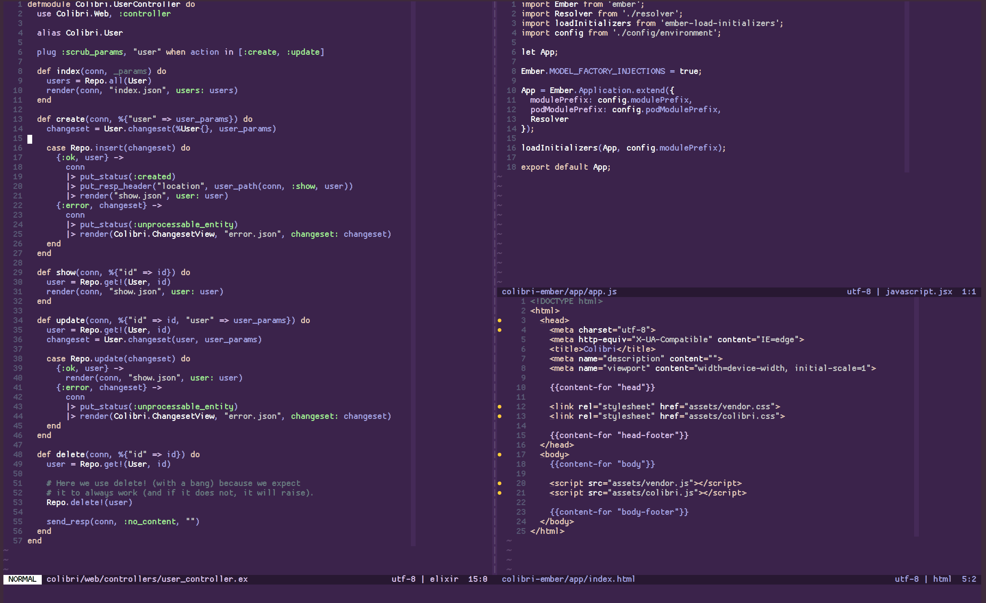The width and height of the screenshot is (986, 603).
Task: Click the html filetype label in bottom statusline
Action: [x=942, y=579]
